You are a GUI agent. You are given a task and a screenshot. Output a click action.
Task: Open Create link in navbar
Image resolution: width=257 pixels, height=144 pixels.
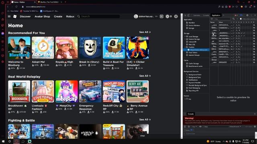[x=58, y=16]
